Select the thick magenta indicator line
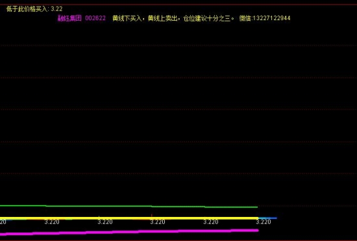This screenshot has height=241, width=357. pos(129,232)
